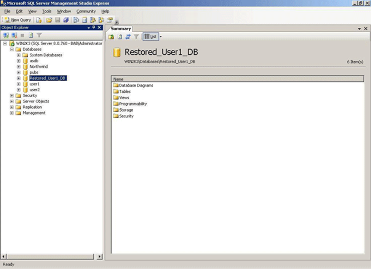Expand the Security node in Object Explorer
The width and height of the screenshot is (371, 269).
(11, 96)
